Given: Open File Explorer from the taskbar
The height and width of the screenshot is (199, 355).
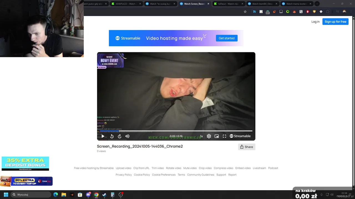Looking at the screenshot, I should [64, 195].
